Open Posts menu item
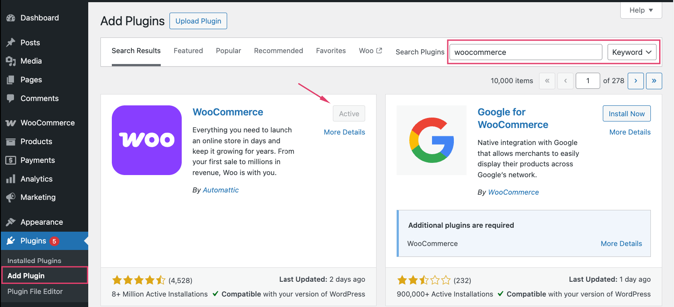Image resolution: width=674 pixels, height=307 pixels. [x=44, y=43]
